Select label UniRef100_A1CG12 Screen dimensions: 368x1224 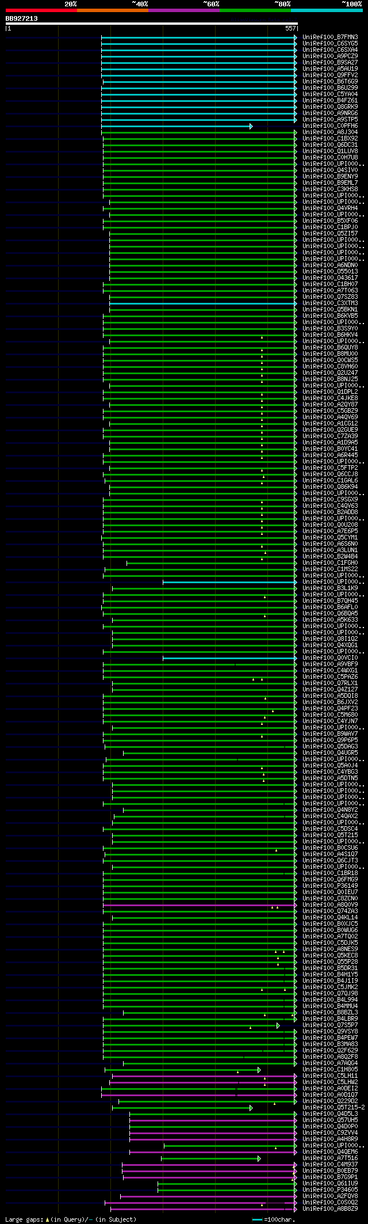click(330, 424)
